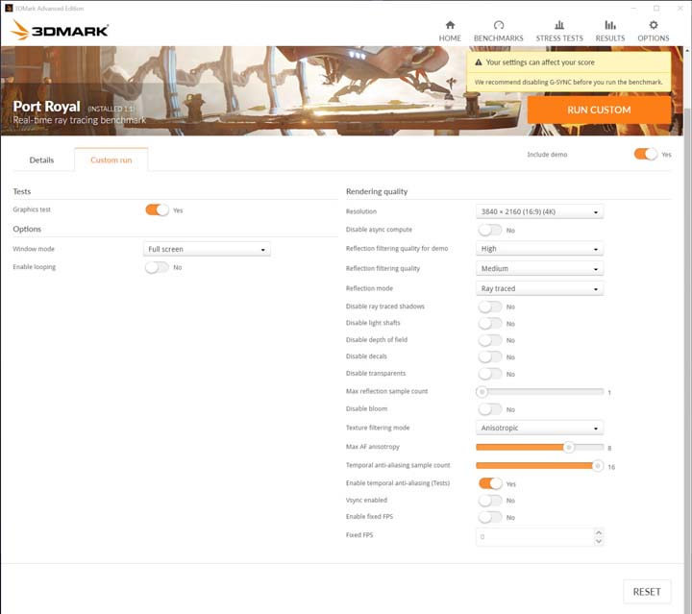The height and width of the screenshot is (614, 692).
Task: Click the Port Royal title text
Action: click(46, 107)
